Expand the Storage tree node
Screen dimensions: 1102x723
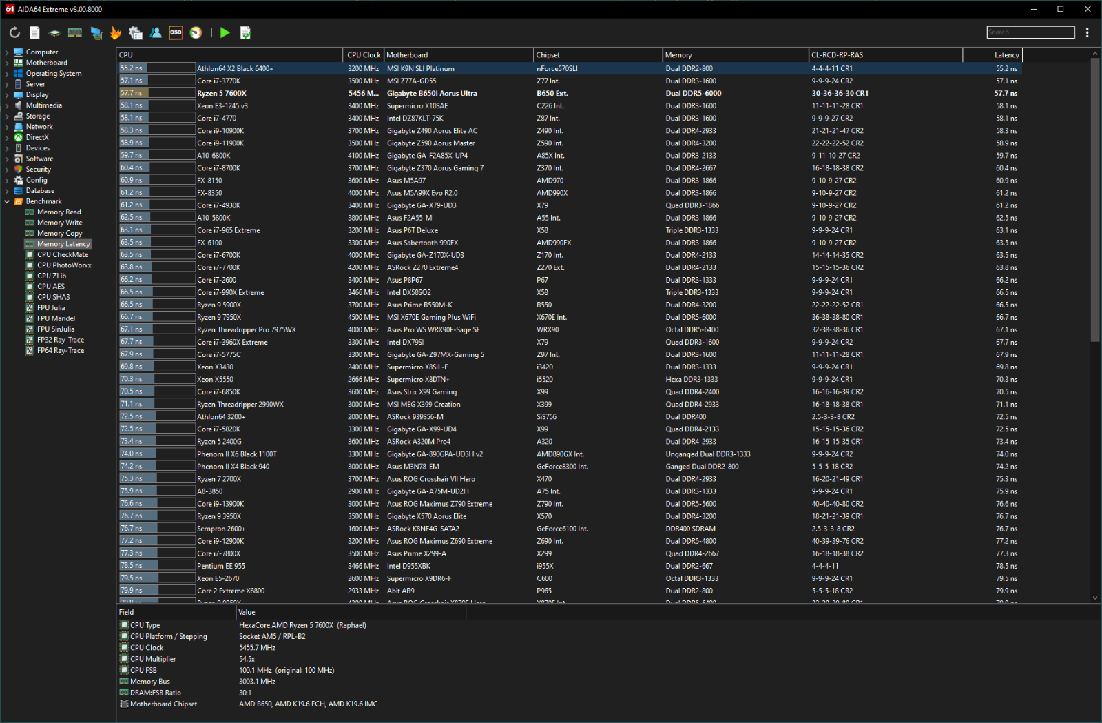tap(7, 116)
